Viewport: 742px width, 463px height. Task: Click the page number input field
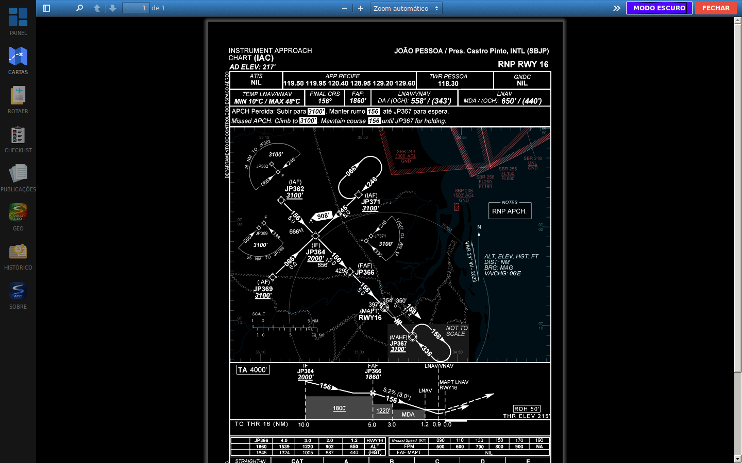click(x=136, y=8)
